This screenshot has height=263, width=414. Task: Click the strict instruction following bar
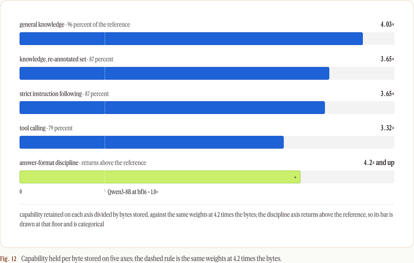click(x=172, y=108)
